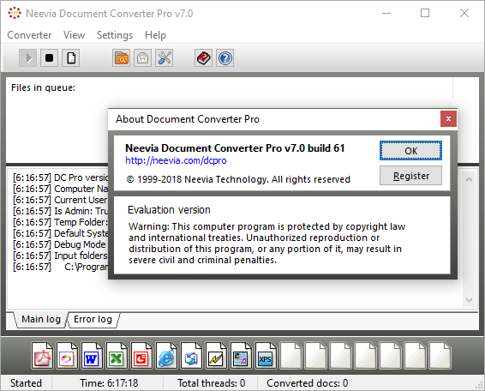The height and width of the screenshot is (391, 485).
Task: Click OK in the About dialog
Action: click(410, 151)
